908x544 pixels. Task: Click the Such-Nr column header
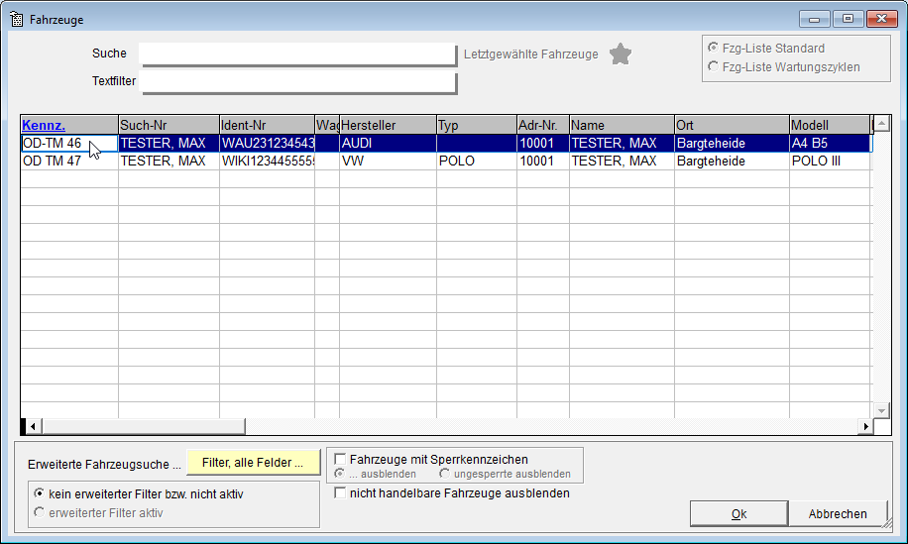(169, 125)
